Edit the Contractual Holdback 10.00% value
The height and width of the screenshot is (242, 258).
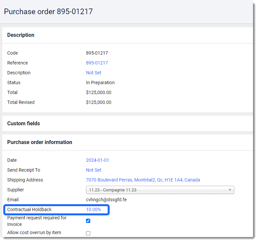pos(94,209)
